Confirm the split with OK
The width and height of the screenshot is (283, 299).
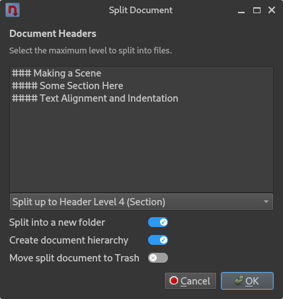247,281
